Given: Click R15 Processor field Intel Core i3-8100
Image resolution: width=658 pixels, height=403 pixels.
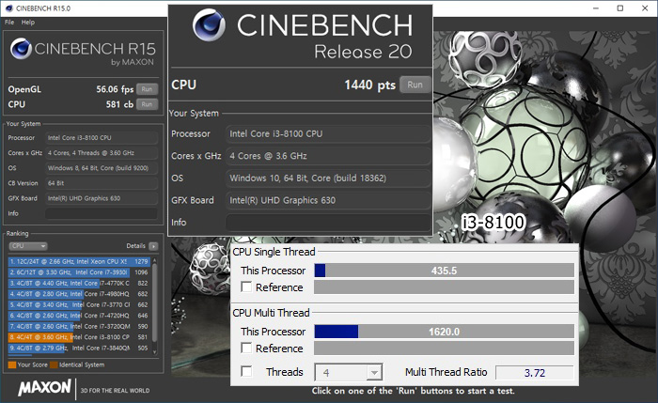Looking at the screenshot, I should 102,137.
